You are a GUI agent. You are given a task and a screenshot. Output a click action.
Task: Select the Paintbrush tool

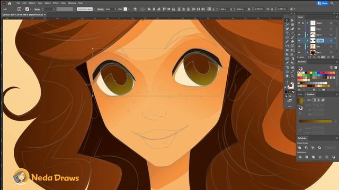[x=292, y=37]
